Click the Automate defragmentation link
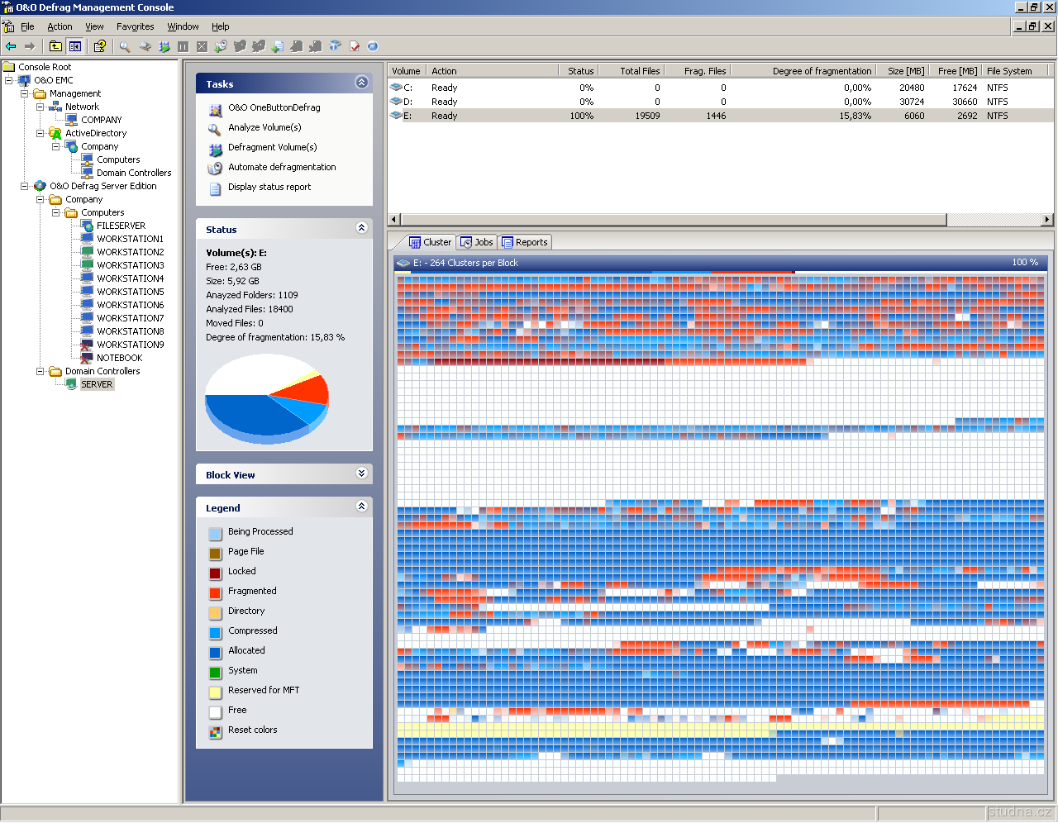The width and height of the screenshot is (1058, 823). point(282,167)
